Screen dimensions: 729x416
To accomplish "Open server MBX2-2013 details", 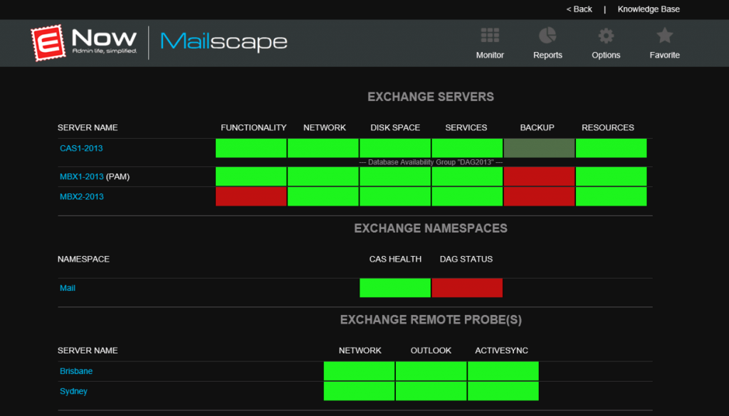I will click(80, 197).
